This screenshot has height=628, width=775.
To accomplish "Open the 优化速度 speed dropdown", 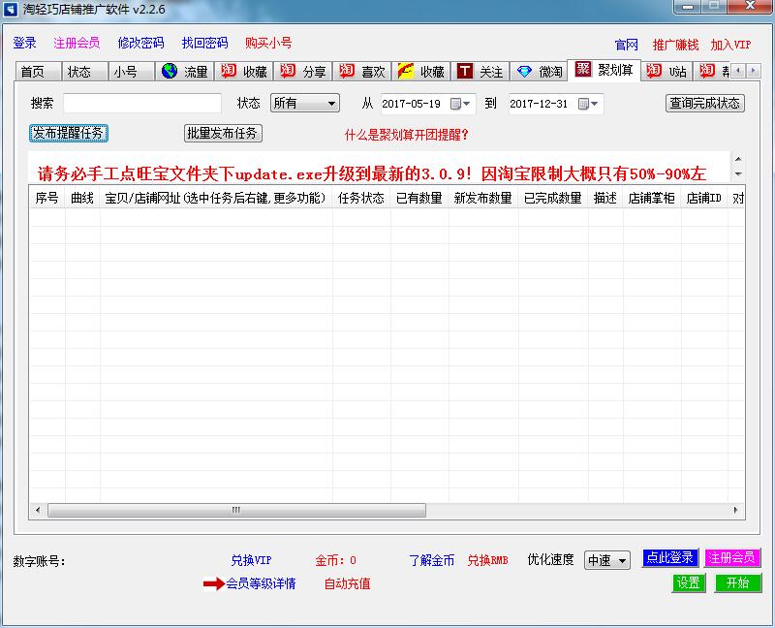I will 621,561.
